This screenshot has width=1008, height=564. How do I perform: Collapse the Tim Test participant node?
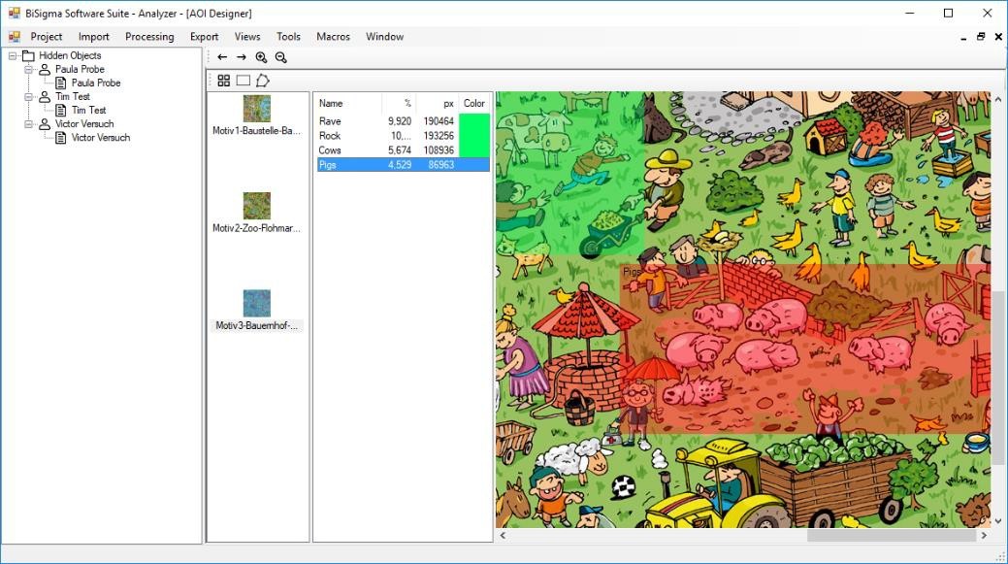pos(28,97)
